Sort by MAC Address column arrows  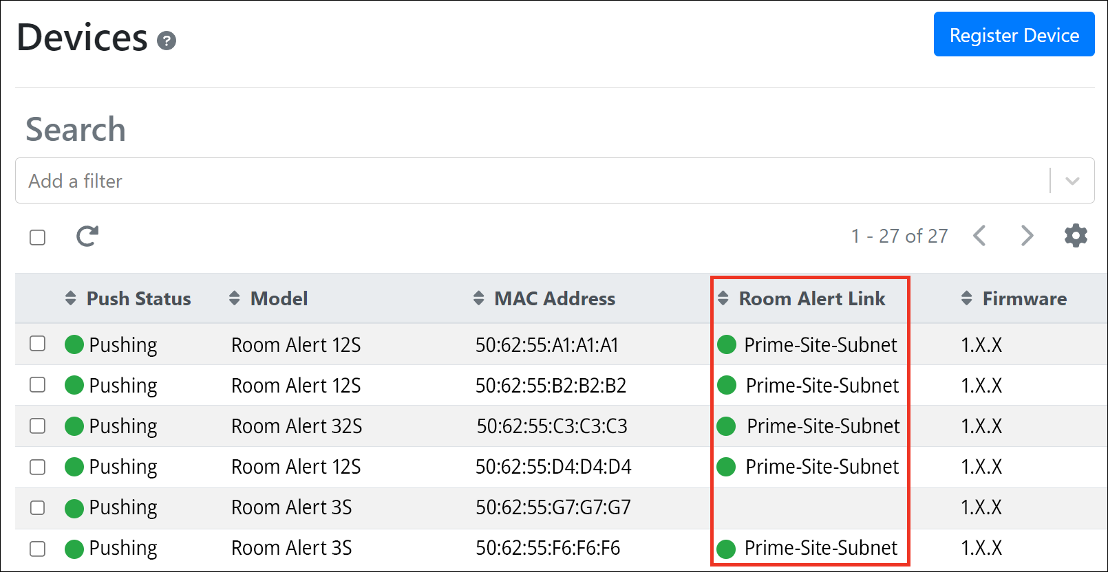click(x=479, y=298)
